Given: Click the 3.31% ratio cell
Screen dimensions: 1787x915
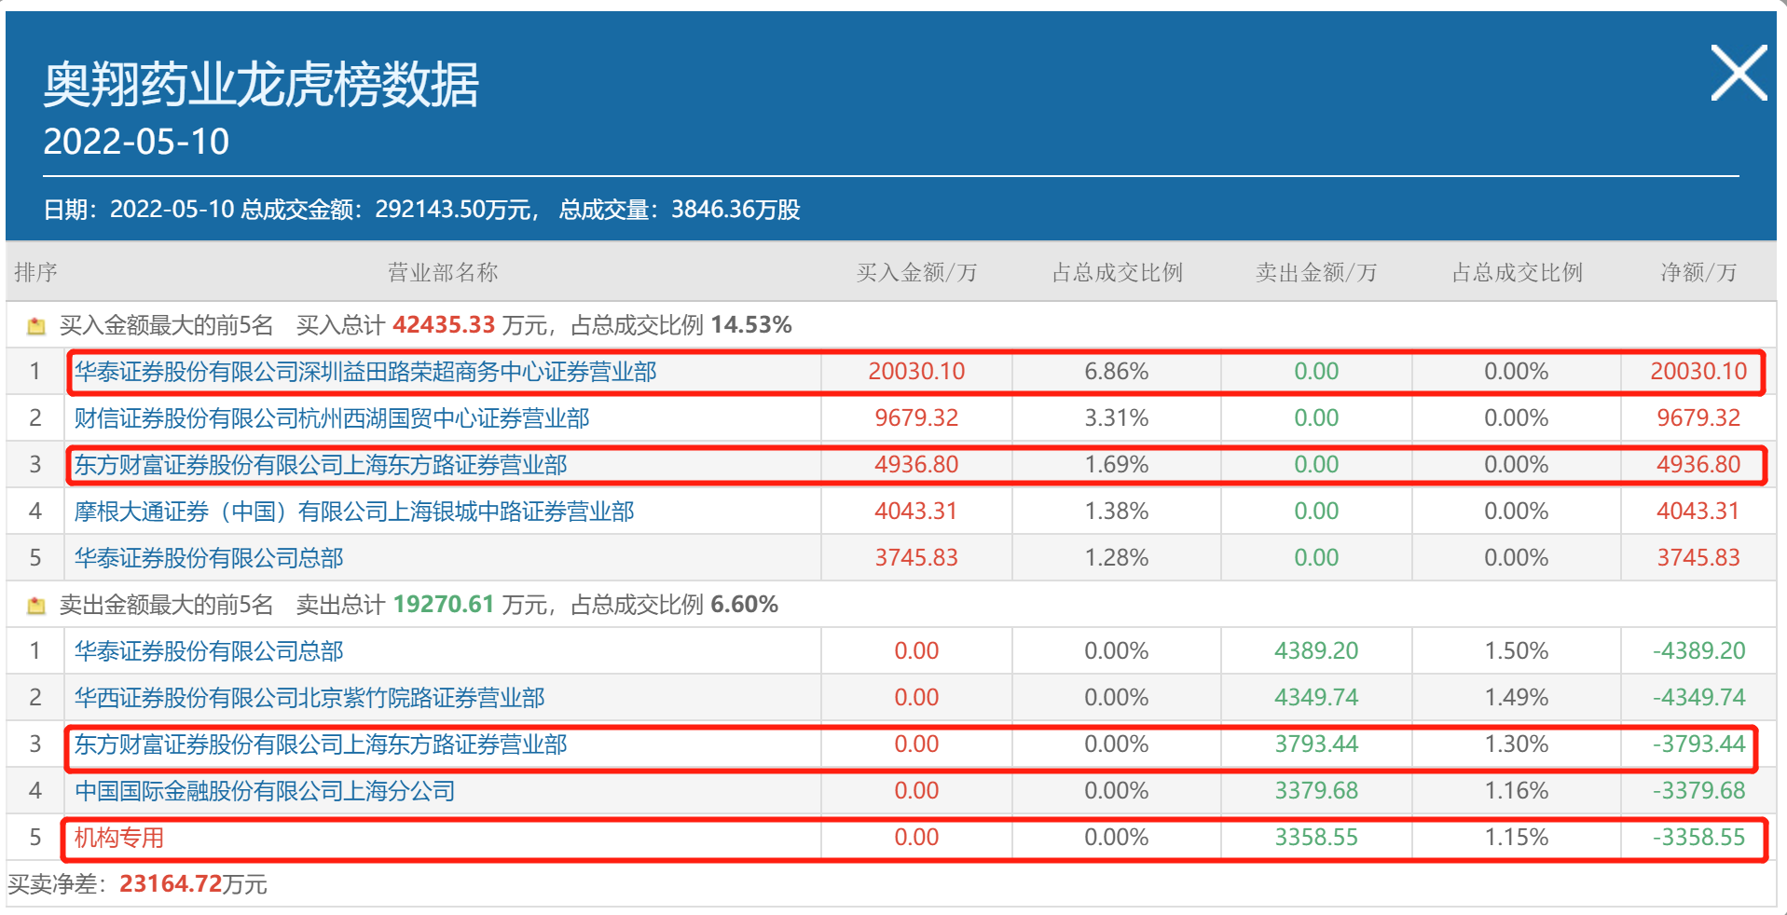Looking at the screenshot, I should 1117,418.
